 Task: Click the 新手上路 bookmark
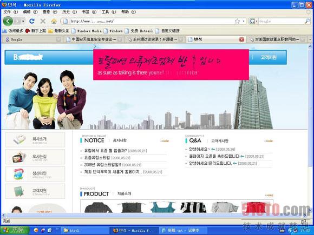tap(36, 31)
